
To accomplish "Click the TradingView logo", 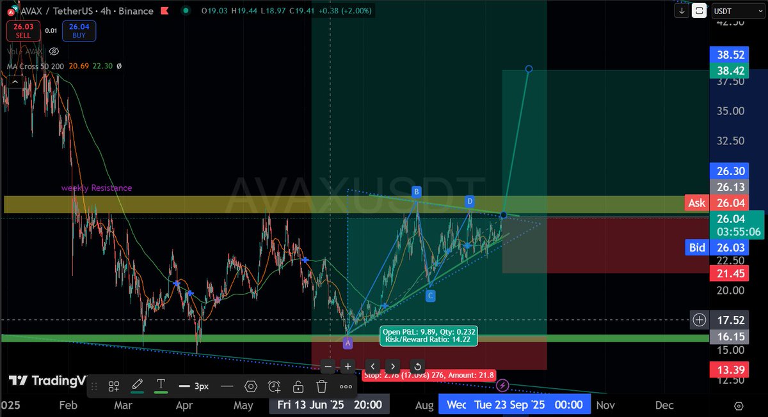I will (x=47, y=381).
